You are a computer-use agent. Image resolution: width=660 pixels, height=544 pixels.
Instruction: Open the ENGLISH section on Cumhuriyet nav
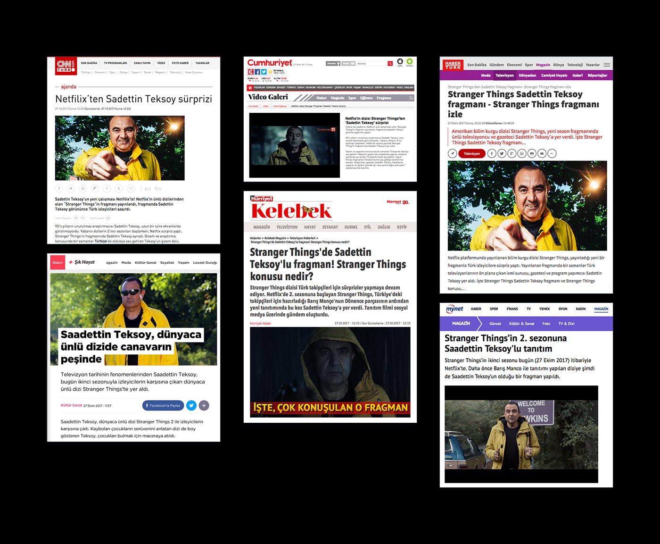pyautogui.click(x=409, y=87)
